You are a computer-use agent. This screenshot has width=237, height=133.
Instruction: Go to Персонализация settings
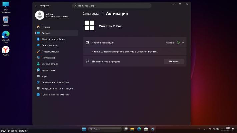[x=50, y=52]
